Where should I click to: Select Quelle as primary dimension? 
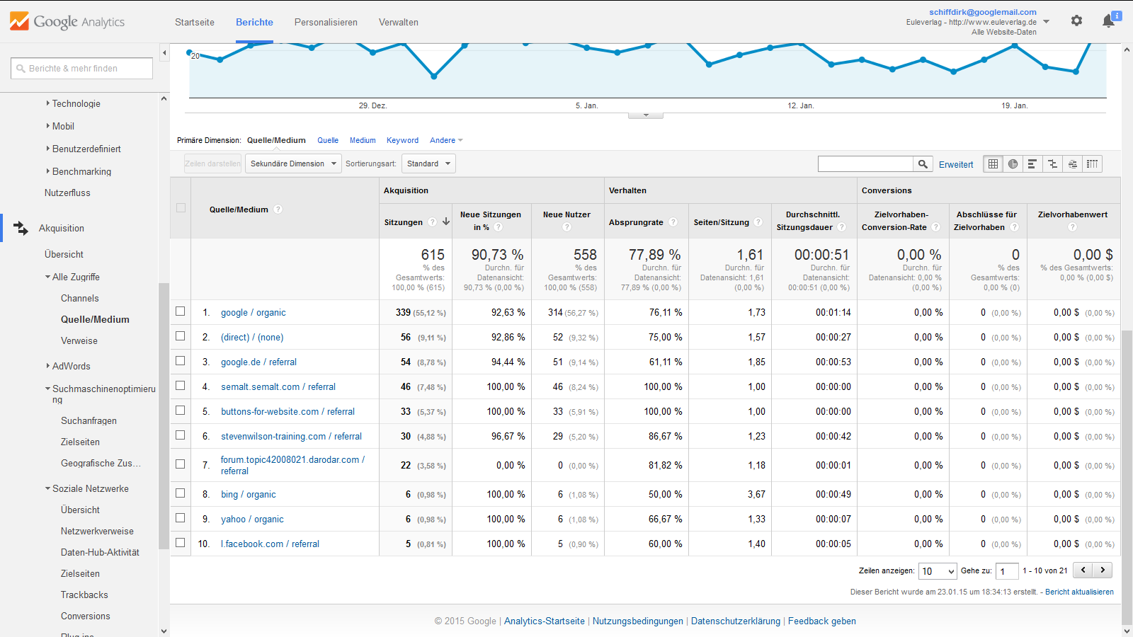coord(328,140)
